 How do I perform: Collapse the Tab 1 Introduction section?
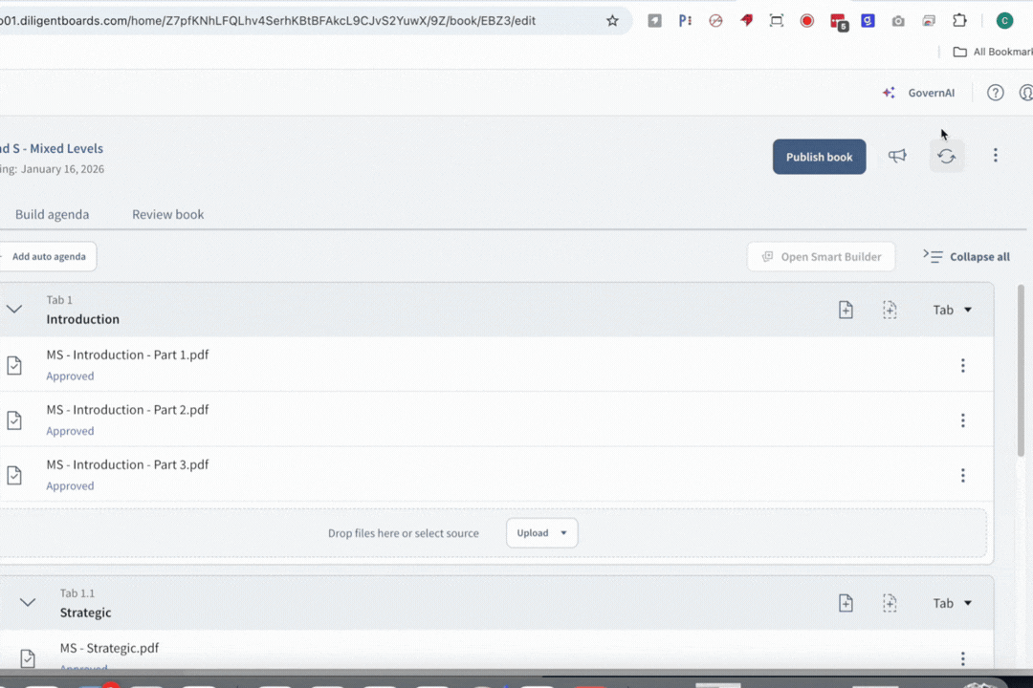click(14, 309)
